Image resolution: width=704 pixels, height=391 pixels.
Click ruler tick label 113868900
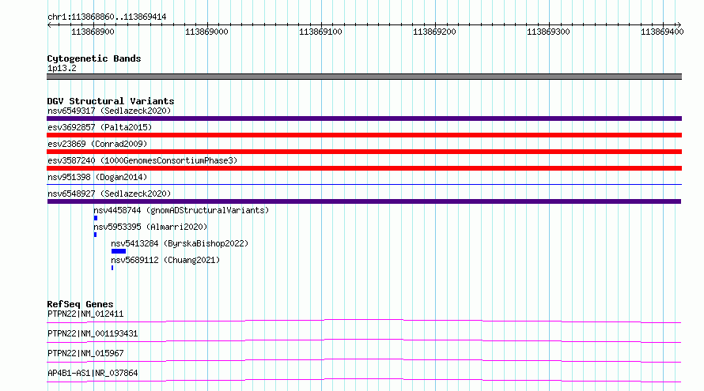pos(93,32)
